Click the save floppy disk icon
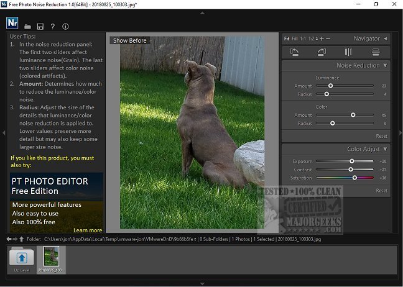The height and width of the screenshot is (287, 403). [x=40, y=27]
